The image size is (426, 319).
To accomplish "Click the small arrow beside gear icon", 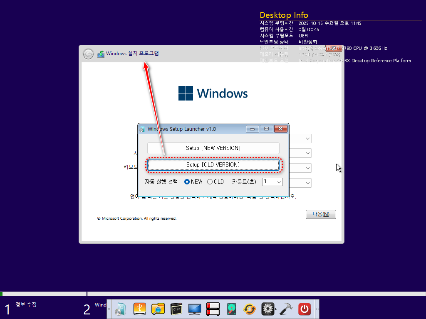I will pyautogui.click(x=276, y=309).
